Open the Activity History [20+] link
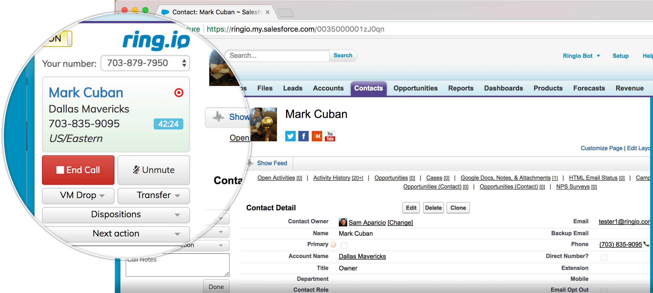The width and height of the screenshot is (653, 293). [x=338, y=178]
